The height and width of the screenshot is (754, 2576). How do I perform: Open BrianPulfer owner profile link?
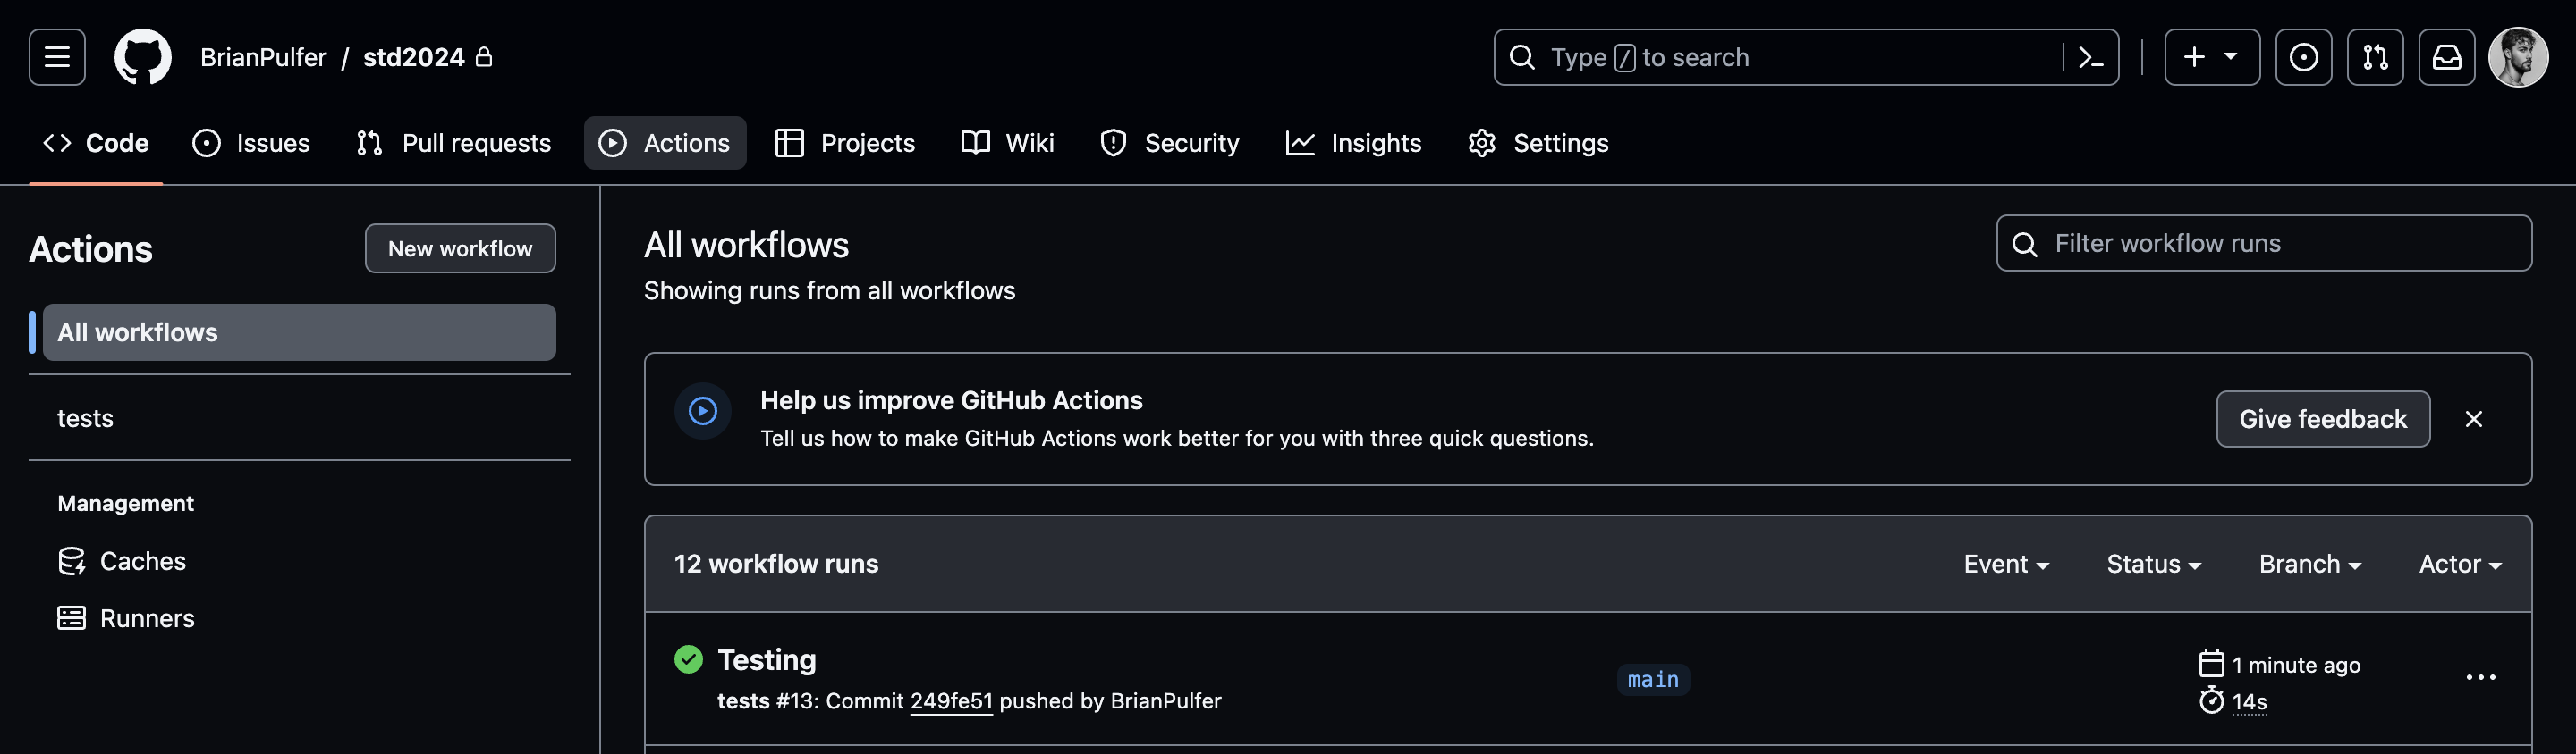263,57
